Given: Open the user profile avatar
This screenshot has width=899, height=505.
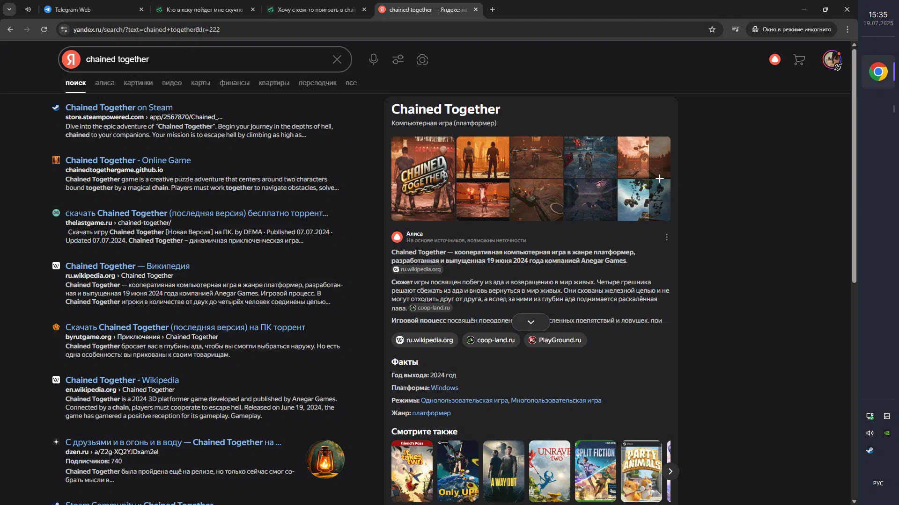Looking at the screenshot, I should [832, 59].
